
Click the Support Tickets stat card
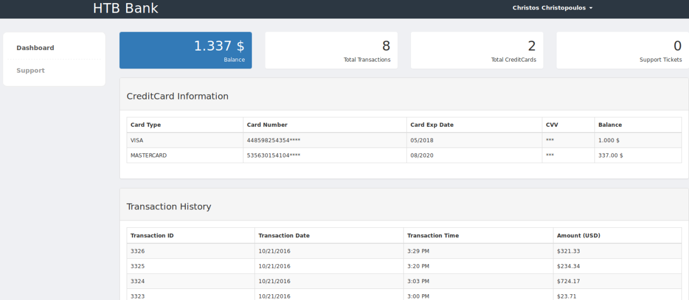coord(623,51)
